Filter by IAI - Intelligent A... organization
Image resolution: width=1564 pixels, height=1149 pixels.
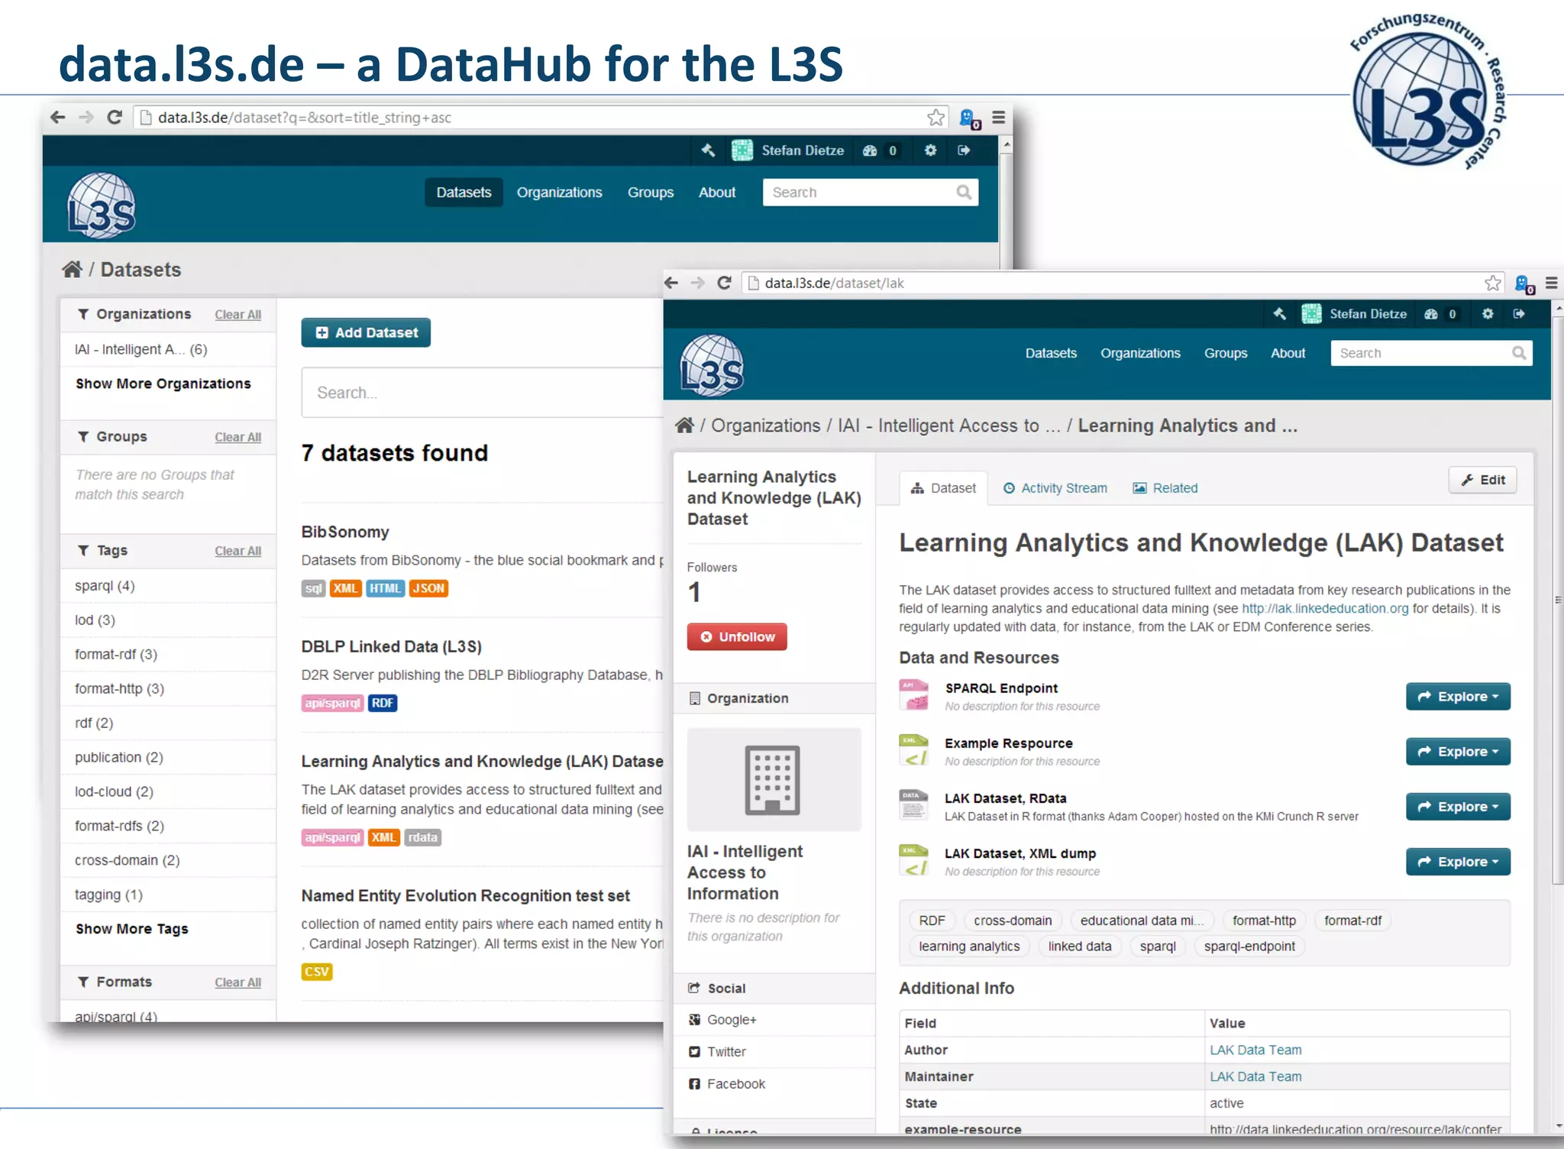[x=141, y=349]
